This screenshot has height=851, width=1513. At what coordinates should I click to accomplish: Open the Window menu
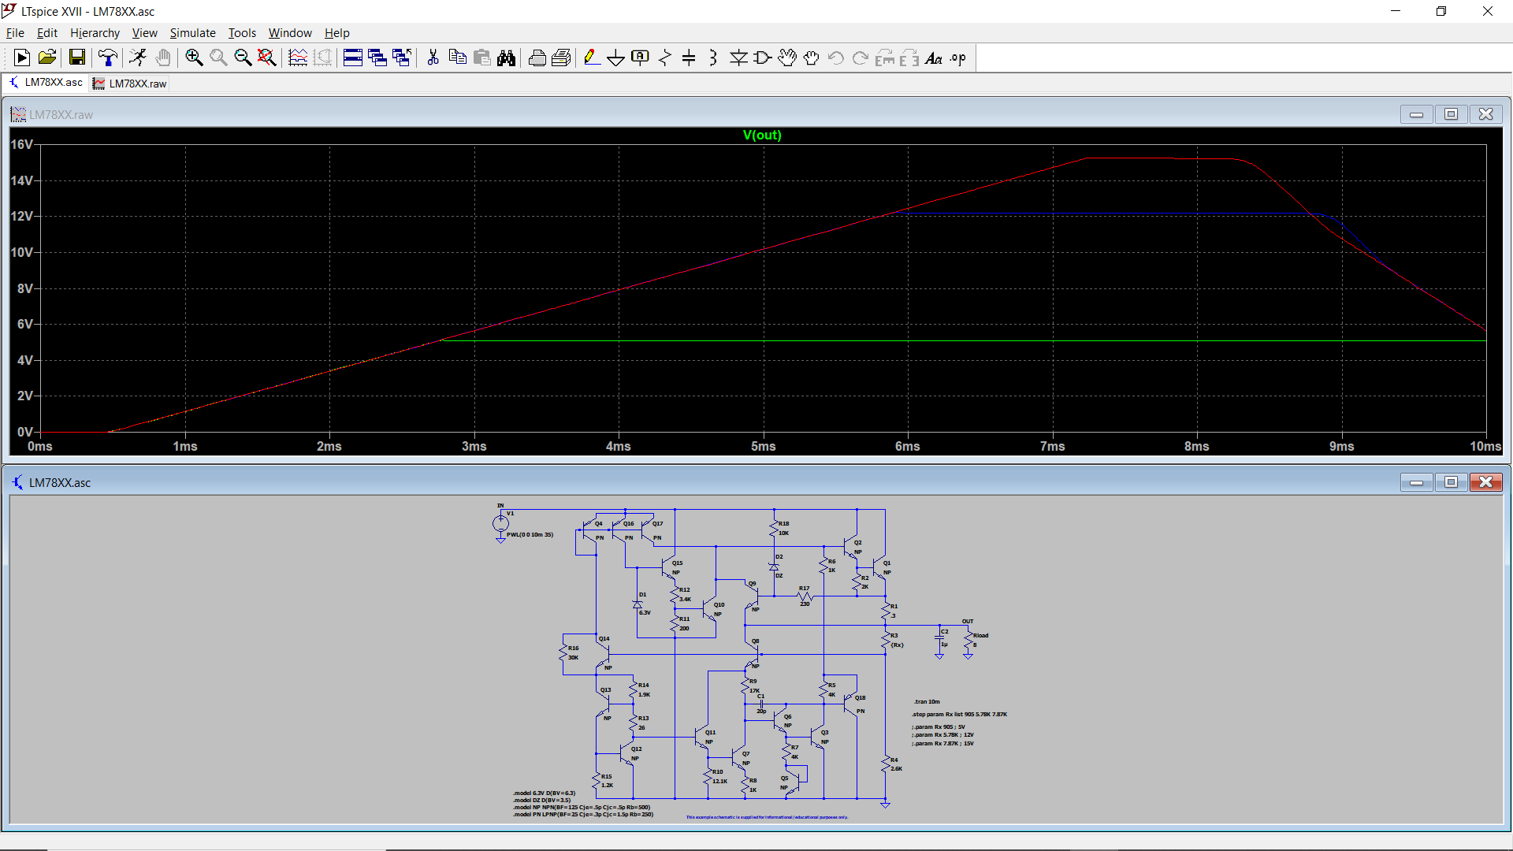tap(290, 33)
